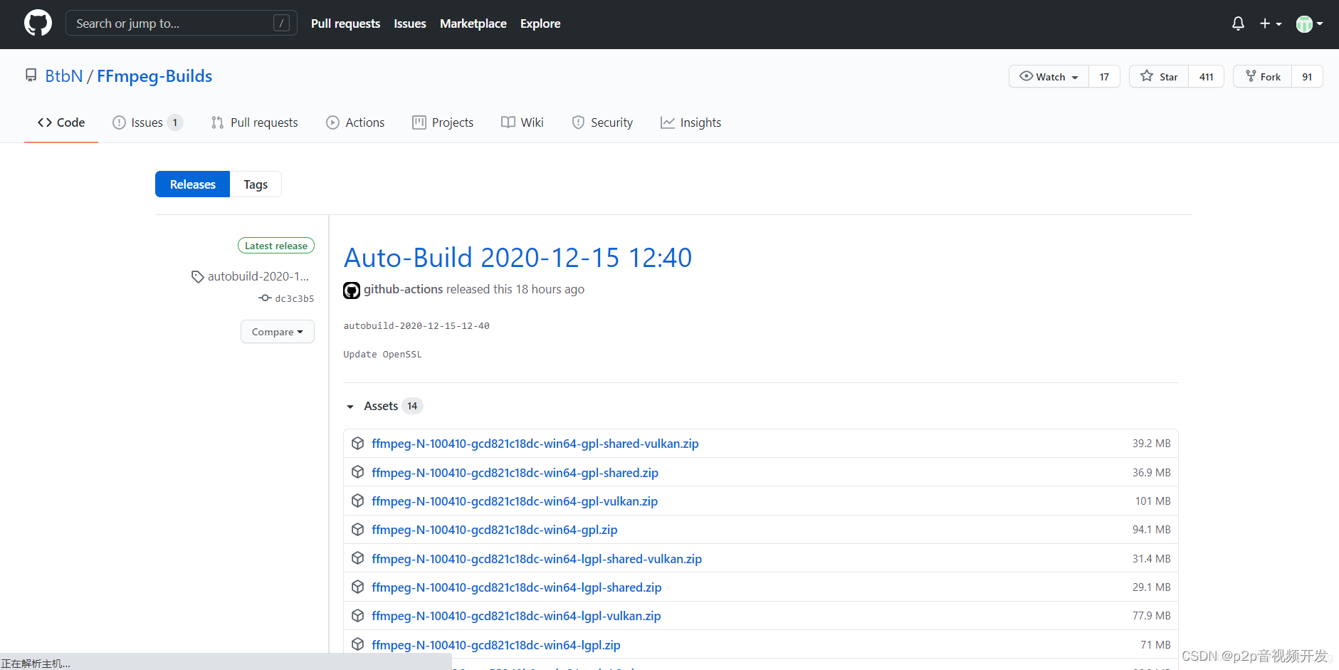The height and width of the screenshot is (670, 1339).
Task: Click the github-actions avatar icon
Action: [x=352, y=290]
